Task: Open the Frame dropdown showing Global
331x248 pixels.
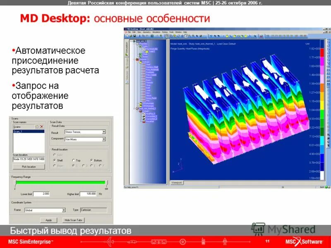Action: [x=45, y=210]
